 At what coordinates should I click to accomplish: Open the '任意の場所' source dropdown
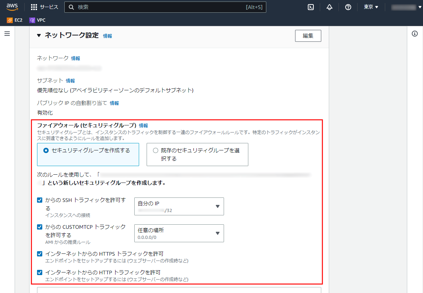pyautogui.click(x=179, y=233)
